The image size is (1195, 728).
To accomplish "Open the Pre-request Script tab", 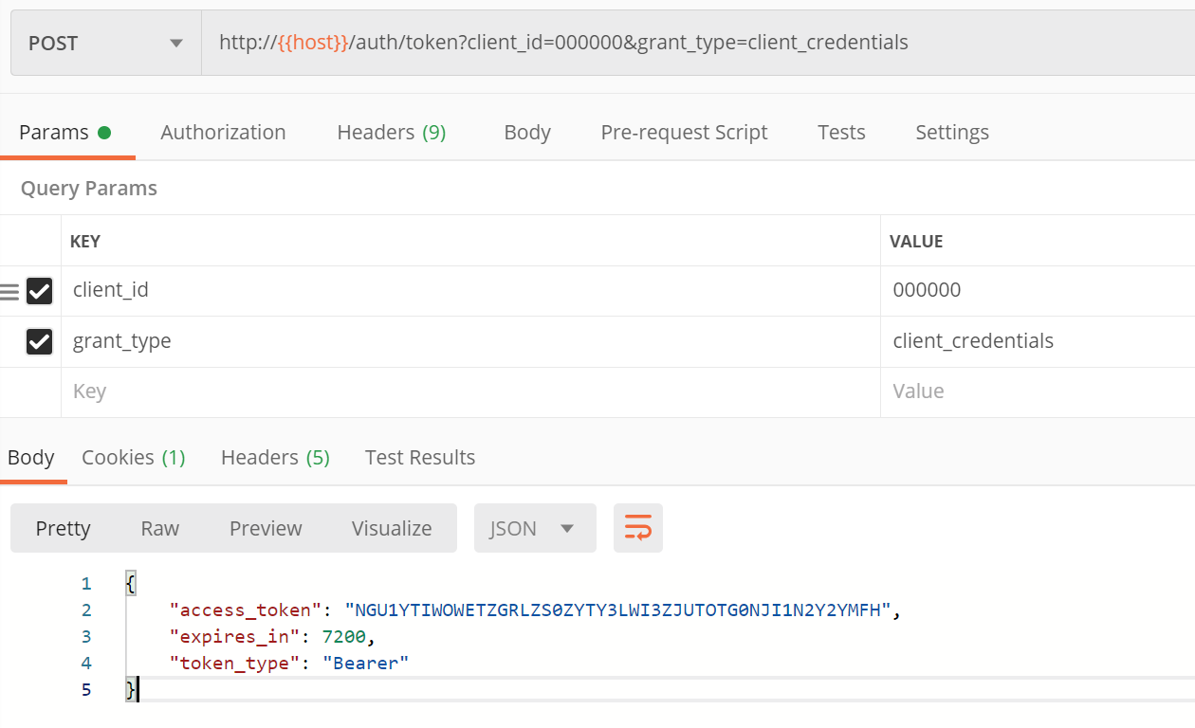I will [684, 133].
